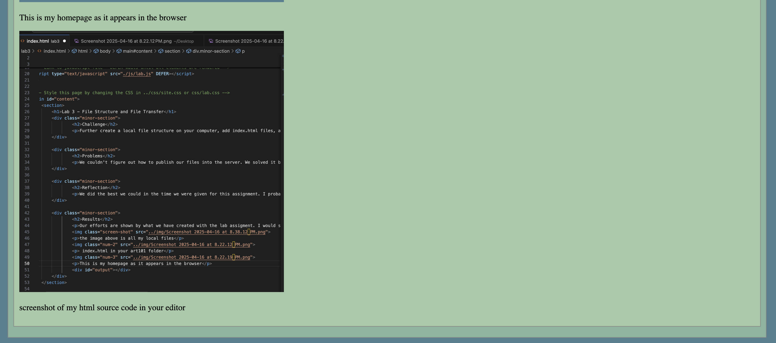Click line number 50 in the gutter
Viewport: 776px width, 343px height.
coord(27,263)
